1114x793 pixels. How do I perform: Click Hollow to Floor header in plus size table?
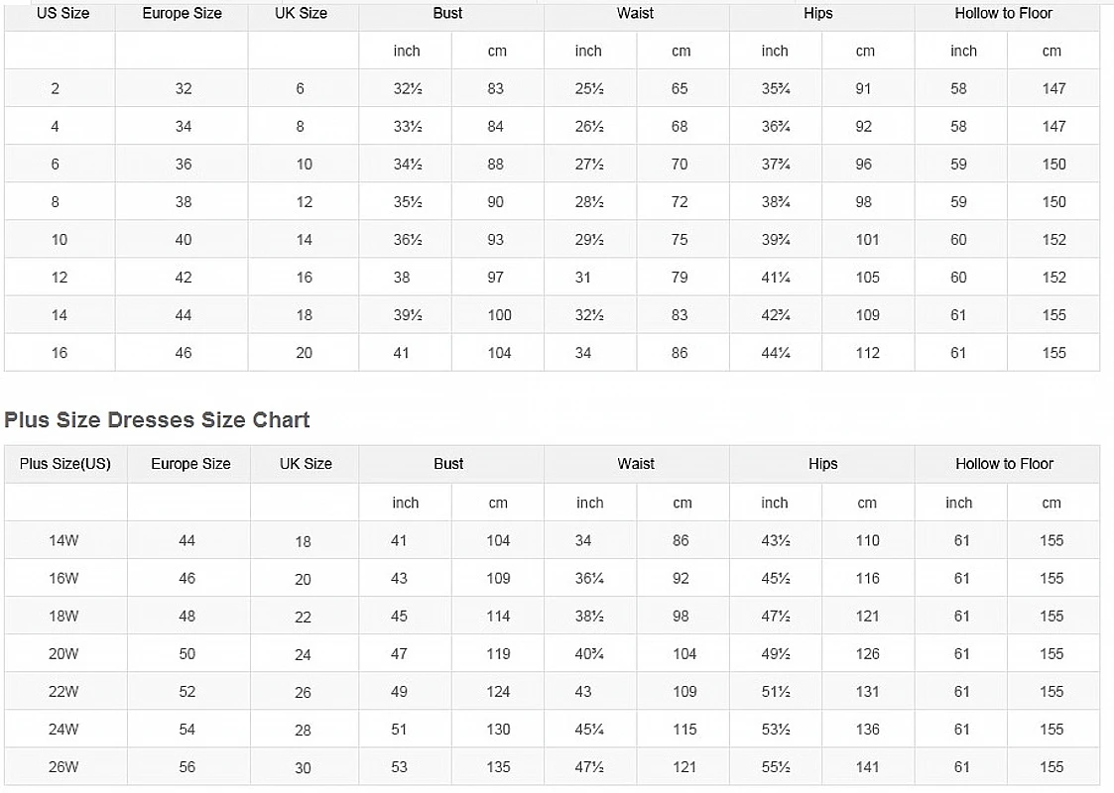click(1004, 464)
